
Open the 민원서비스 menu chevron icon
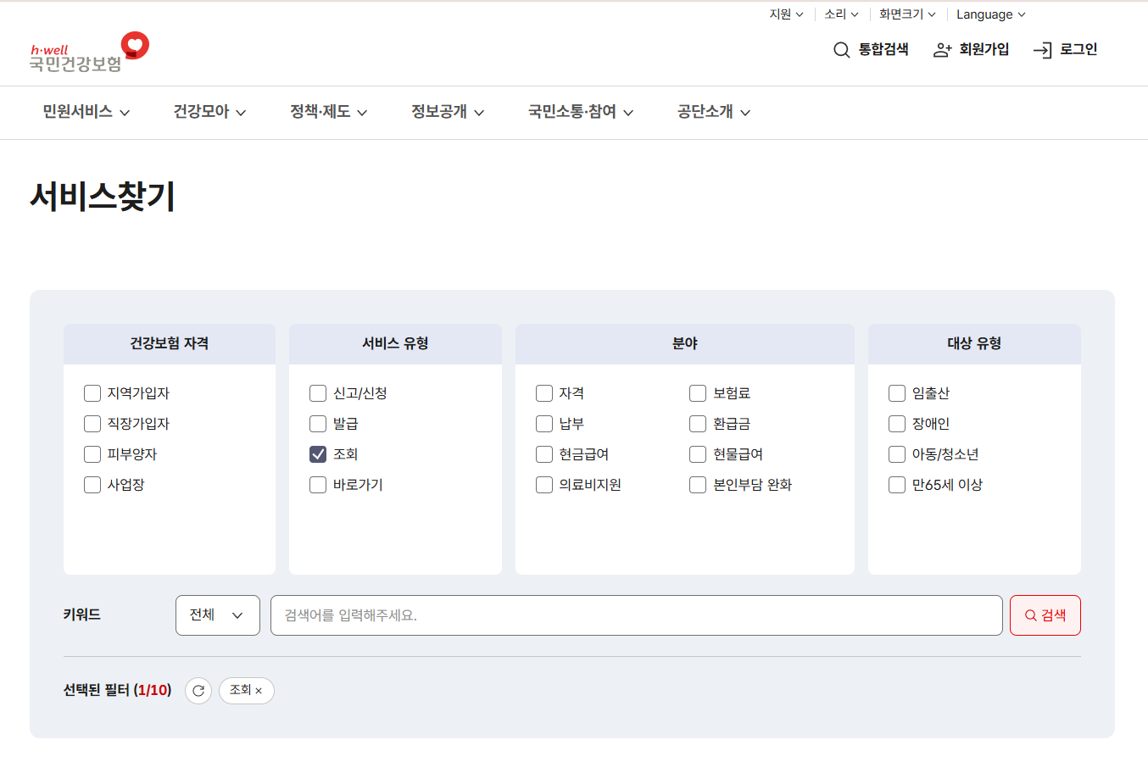(125, 113)
